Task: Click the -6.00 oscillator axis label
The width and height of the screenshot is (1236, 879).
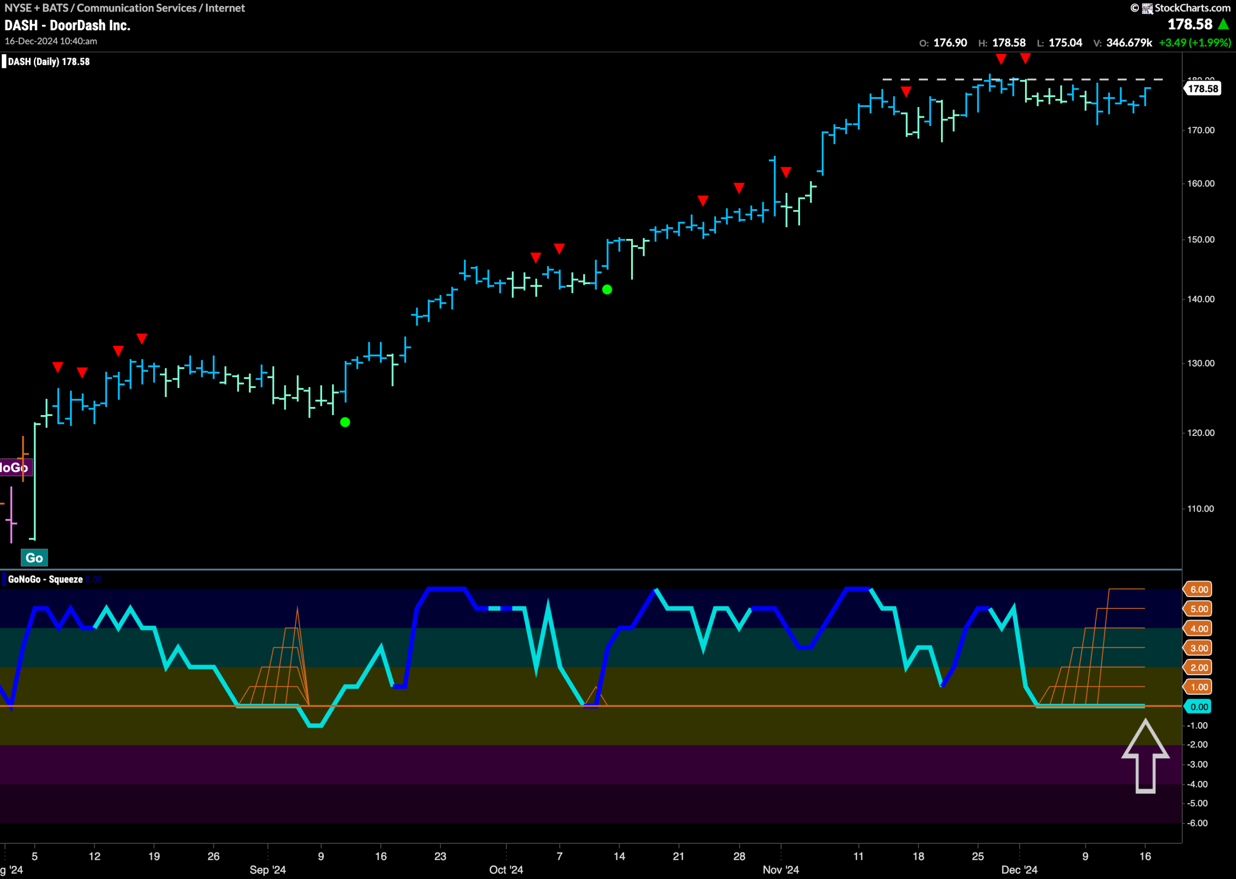Action: [x=1197, y=823]
